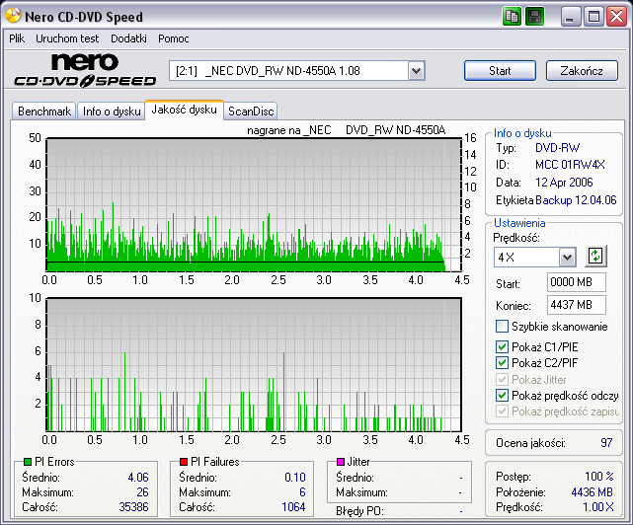Click the PI Errors Całość value 35386
Viewport: 633px width, 525px height.
coord(133,507)
